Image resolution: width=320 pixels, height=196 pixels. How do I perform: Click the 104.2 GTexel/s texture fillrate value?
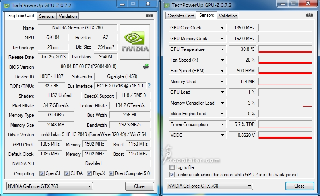point(130,105)
